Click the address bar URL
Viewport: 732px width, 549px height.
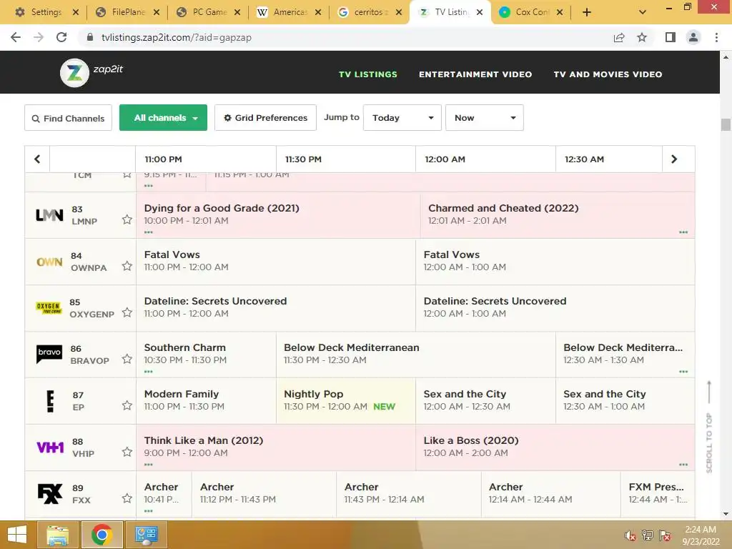click(177, 37)
